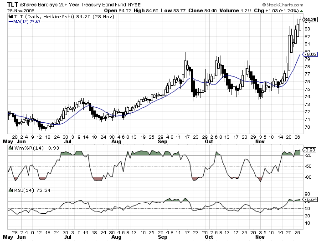Click the Open 84.02 value in header
This screenshot has width=319, height=241.
pos(117,10)
